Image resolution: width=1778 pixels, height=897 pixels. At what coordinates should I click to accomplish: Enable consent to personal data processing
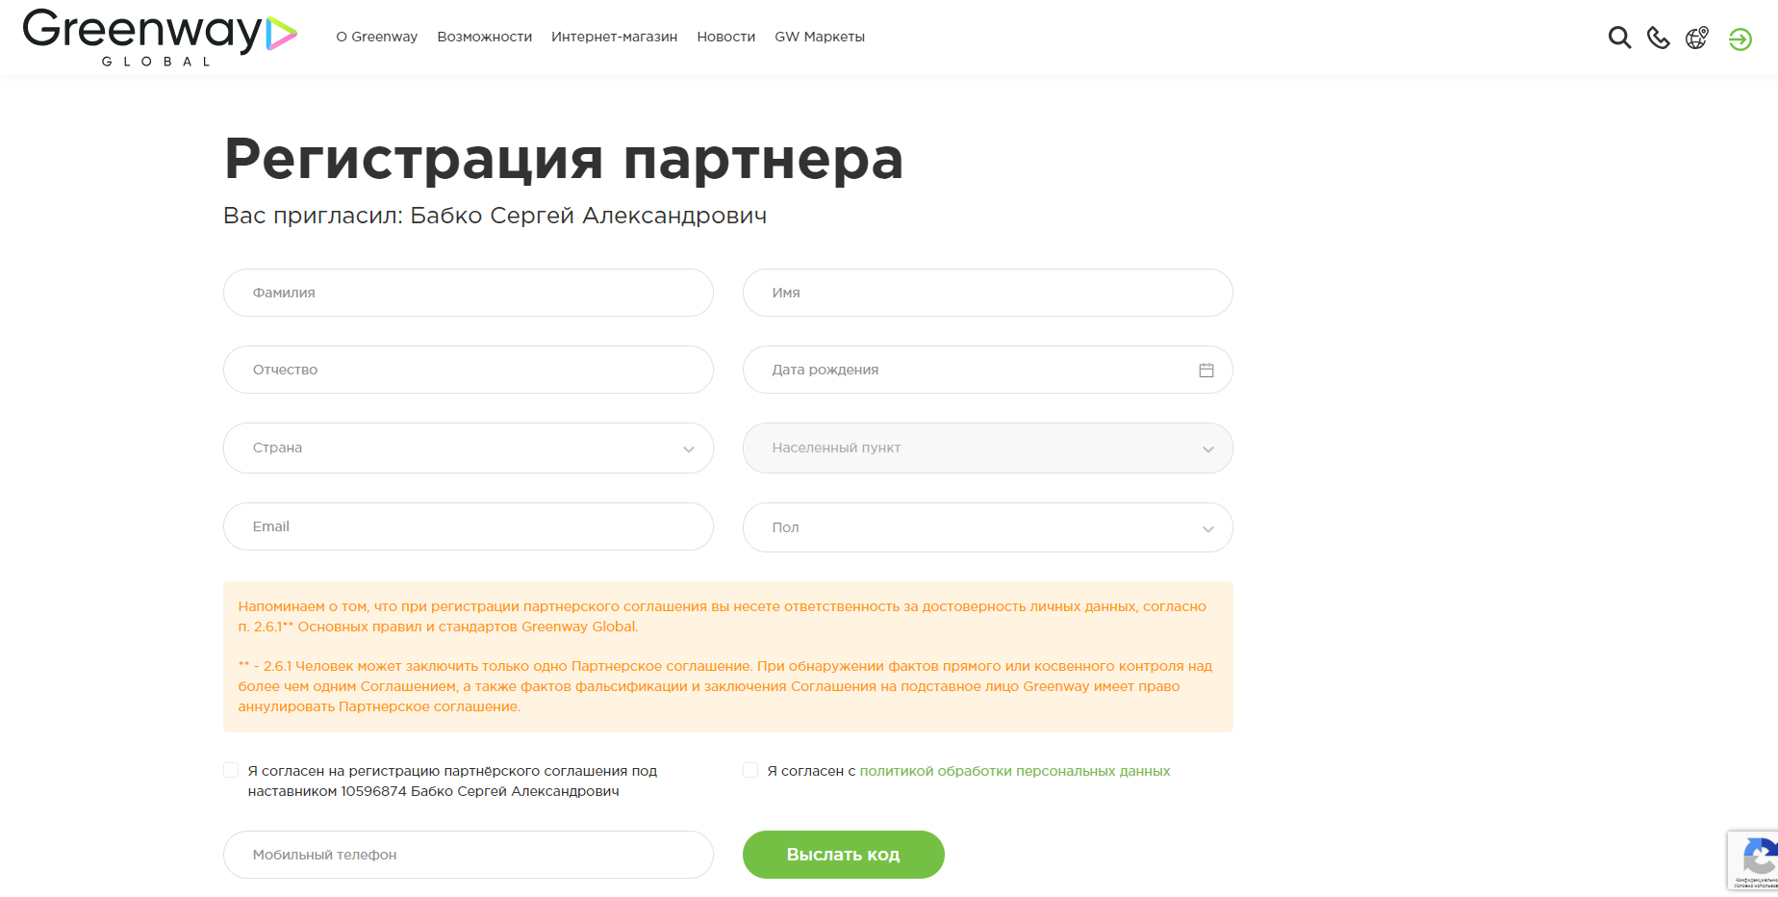click(750, 770)
